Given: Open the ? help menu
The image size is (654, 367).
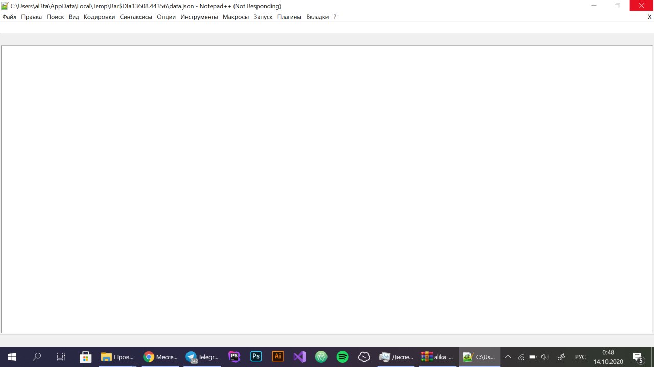Looking at the screenshot, I should [x=335, y=17].
